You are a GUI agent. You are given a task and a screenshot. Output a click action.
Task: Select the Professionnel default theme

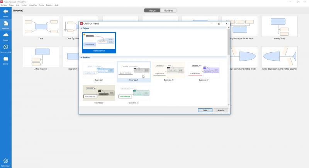click(x=99, y=43)
